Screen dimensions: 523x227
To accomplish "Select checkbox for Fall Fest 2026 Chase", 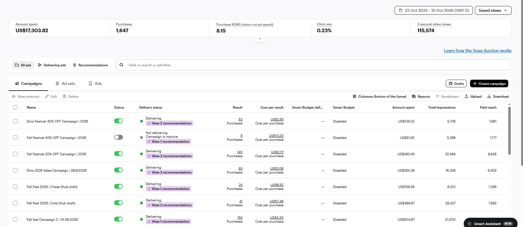I will (15, 187).
